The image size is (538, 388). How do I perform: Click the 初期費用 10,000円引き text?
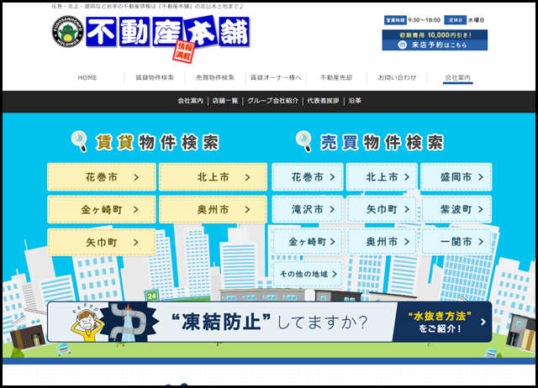[435, 35]
